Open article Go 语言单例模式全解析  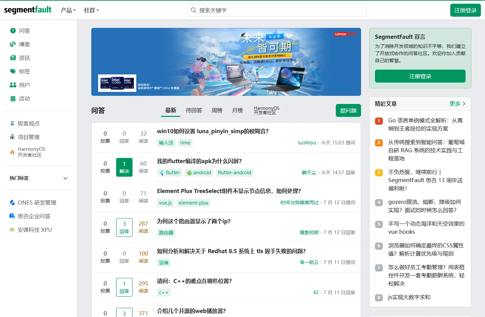point(425,124)
